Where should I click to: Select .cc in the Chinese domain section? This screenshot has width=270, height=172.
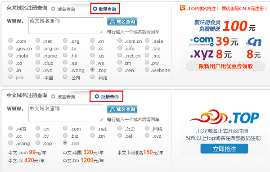(x=10, y=136)
